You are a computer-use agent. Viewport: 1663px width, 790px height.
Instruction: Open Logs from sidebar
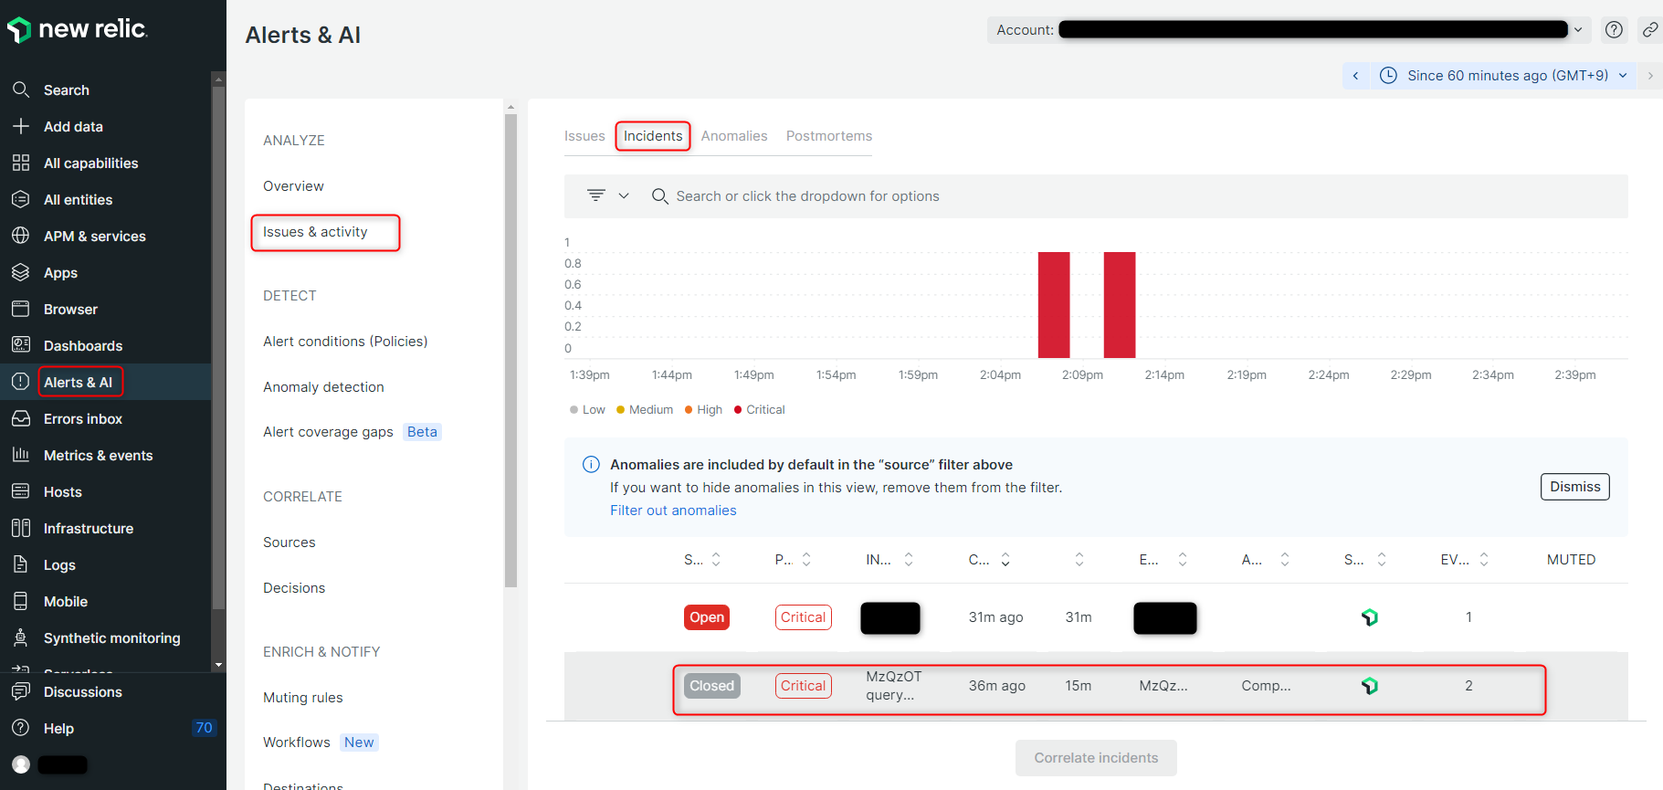click(59, 564)
